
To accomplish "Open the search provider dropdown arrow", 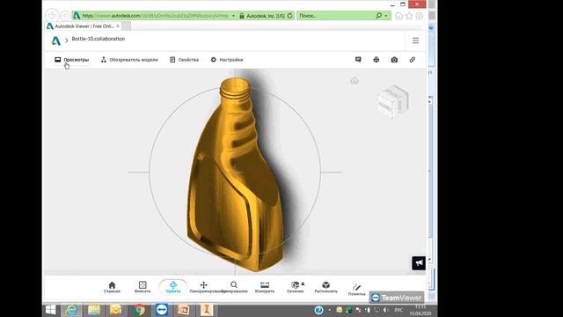I will coord(386,16).
